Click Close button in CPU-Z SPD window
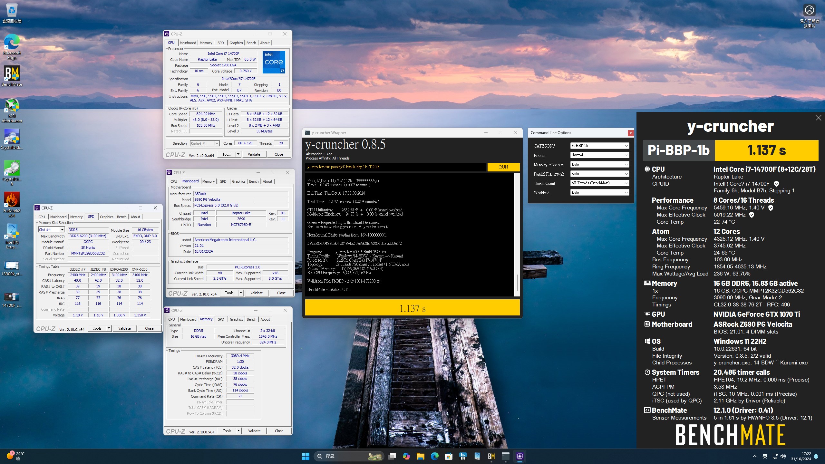825x464 pixels. coord(149,328)
